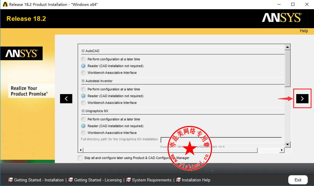Viewport: 314px width, 186px height.
Task: Open Getting Started - Licensing link
Action: pyautogui.click(x=98, y=180)
